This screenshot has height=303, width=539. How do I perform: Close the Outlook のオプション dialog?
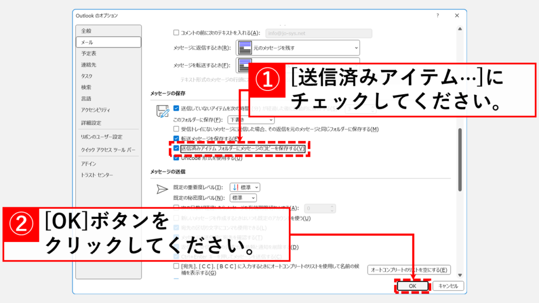[x=457, y=15]
